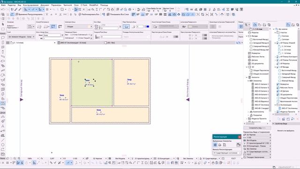Click the blue pen color swatch
Image resolution: width=300 pixels, height=169 pixels.
(x=148, y=27)
